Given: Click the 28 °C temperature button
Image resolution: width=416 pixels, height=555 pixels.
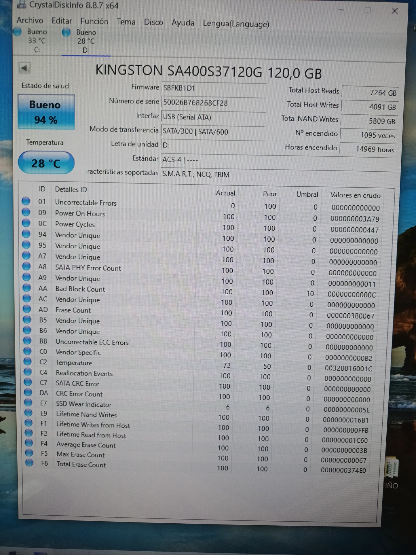Looking at the screenshot, I should pyautogui.click(x=46, y=163).
